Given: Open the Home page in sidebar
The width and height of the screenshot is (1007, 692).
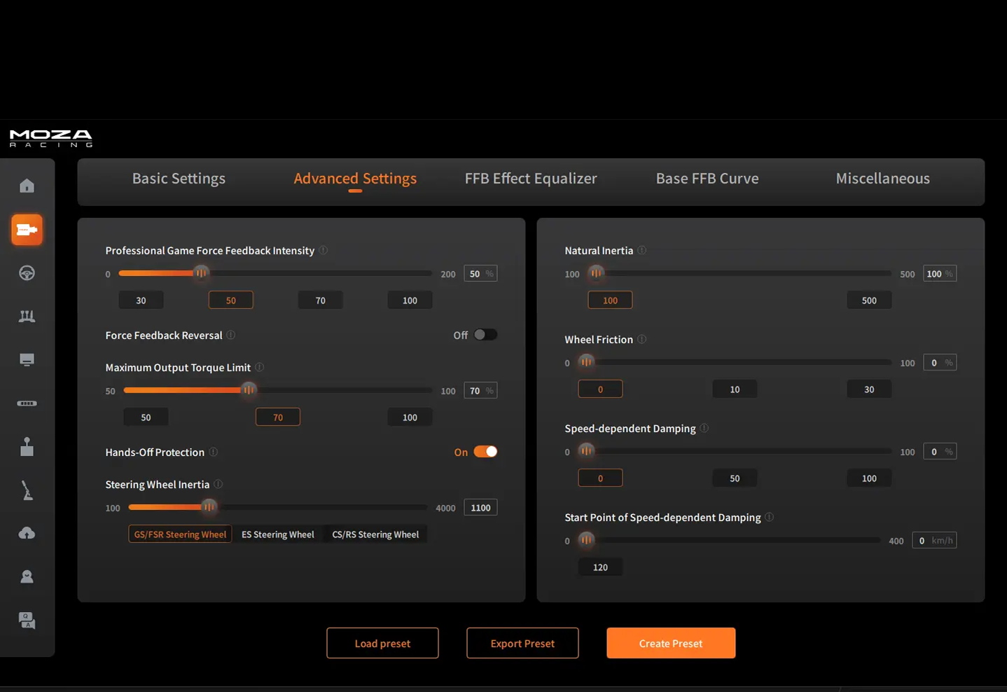Looking at the screenshot, I should [27, 186].
